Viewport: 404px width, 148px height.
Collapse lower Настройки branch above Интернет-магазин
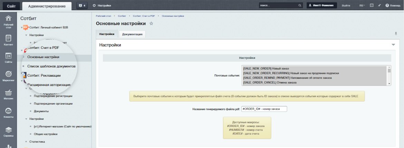26,119
